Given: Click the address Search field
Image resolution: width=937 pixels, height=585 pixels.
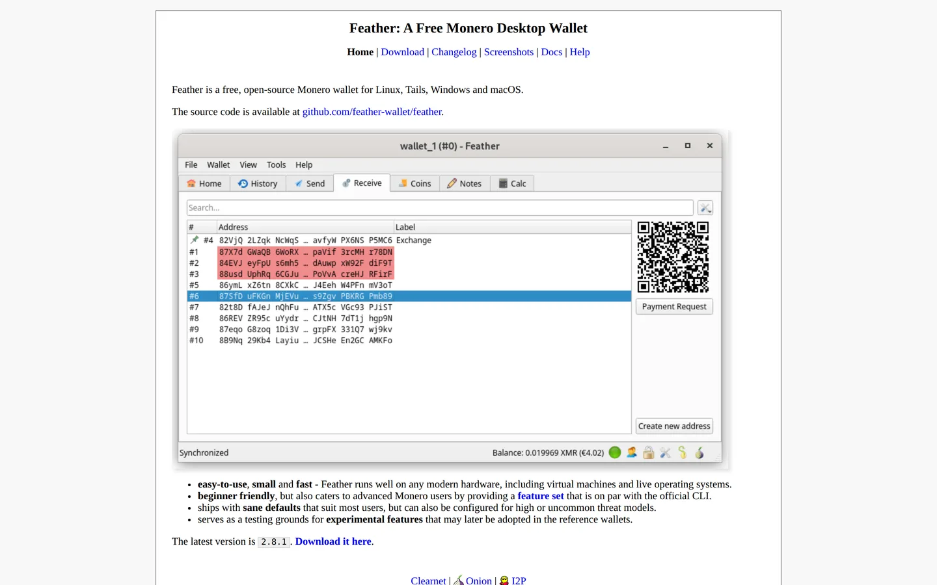Looking at the screenshot, I should pyautogui.click(x=440, y=208).
